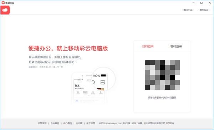Click the QR code login image
Screen dimensions: 214x130
[x=162, y=75]
